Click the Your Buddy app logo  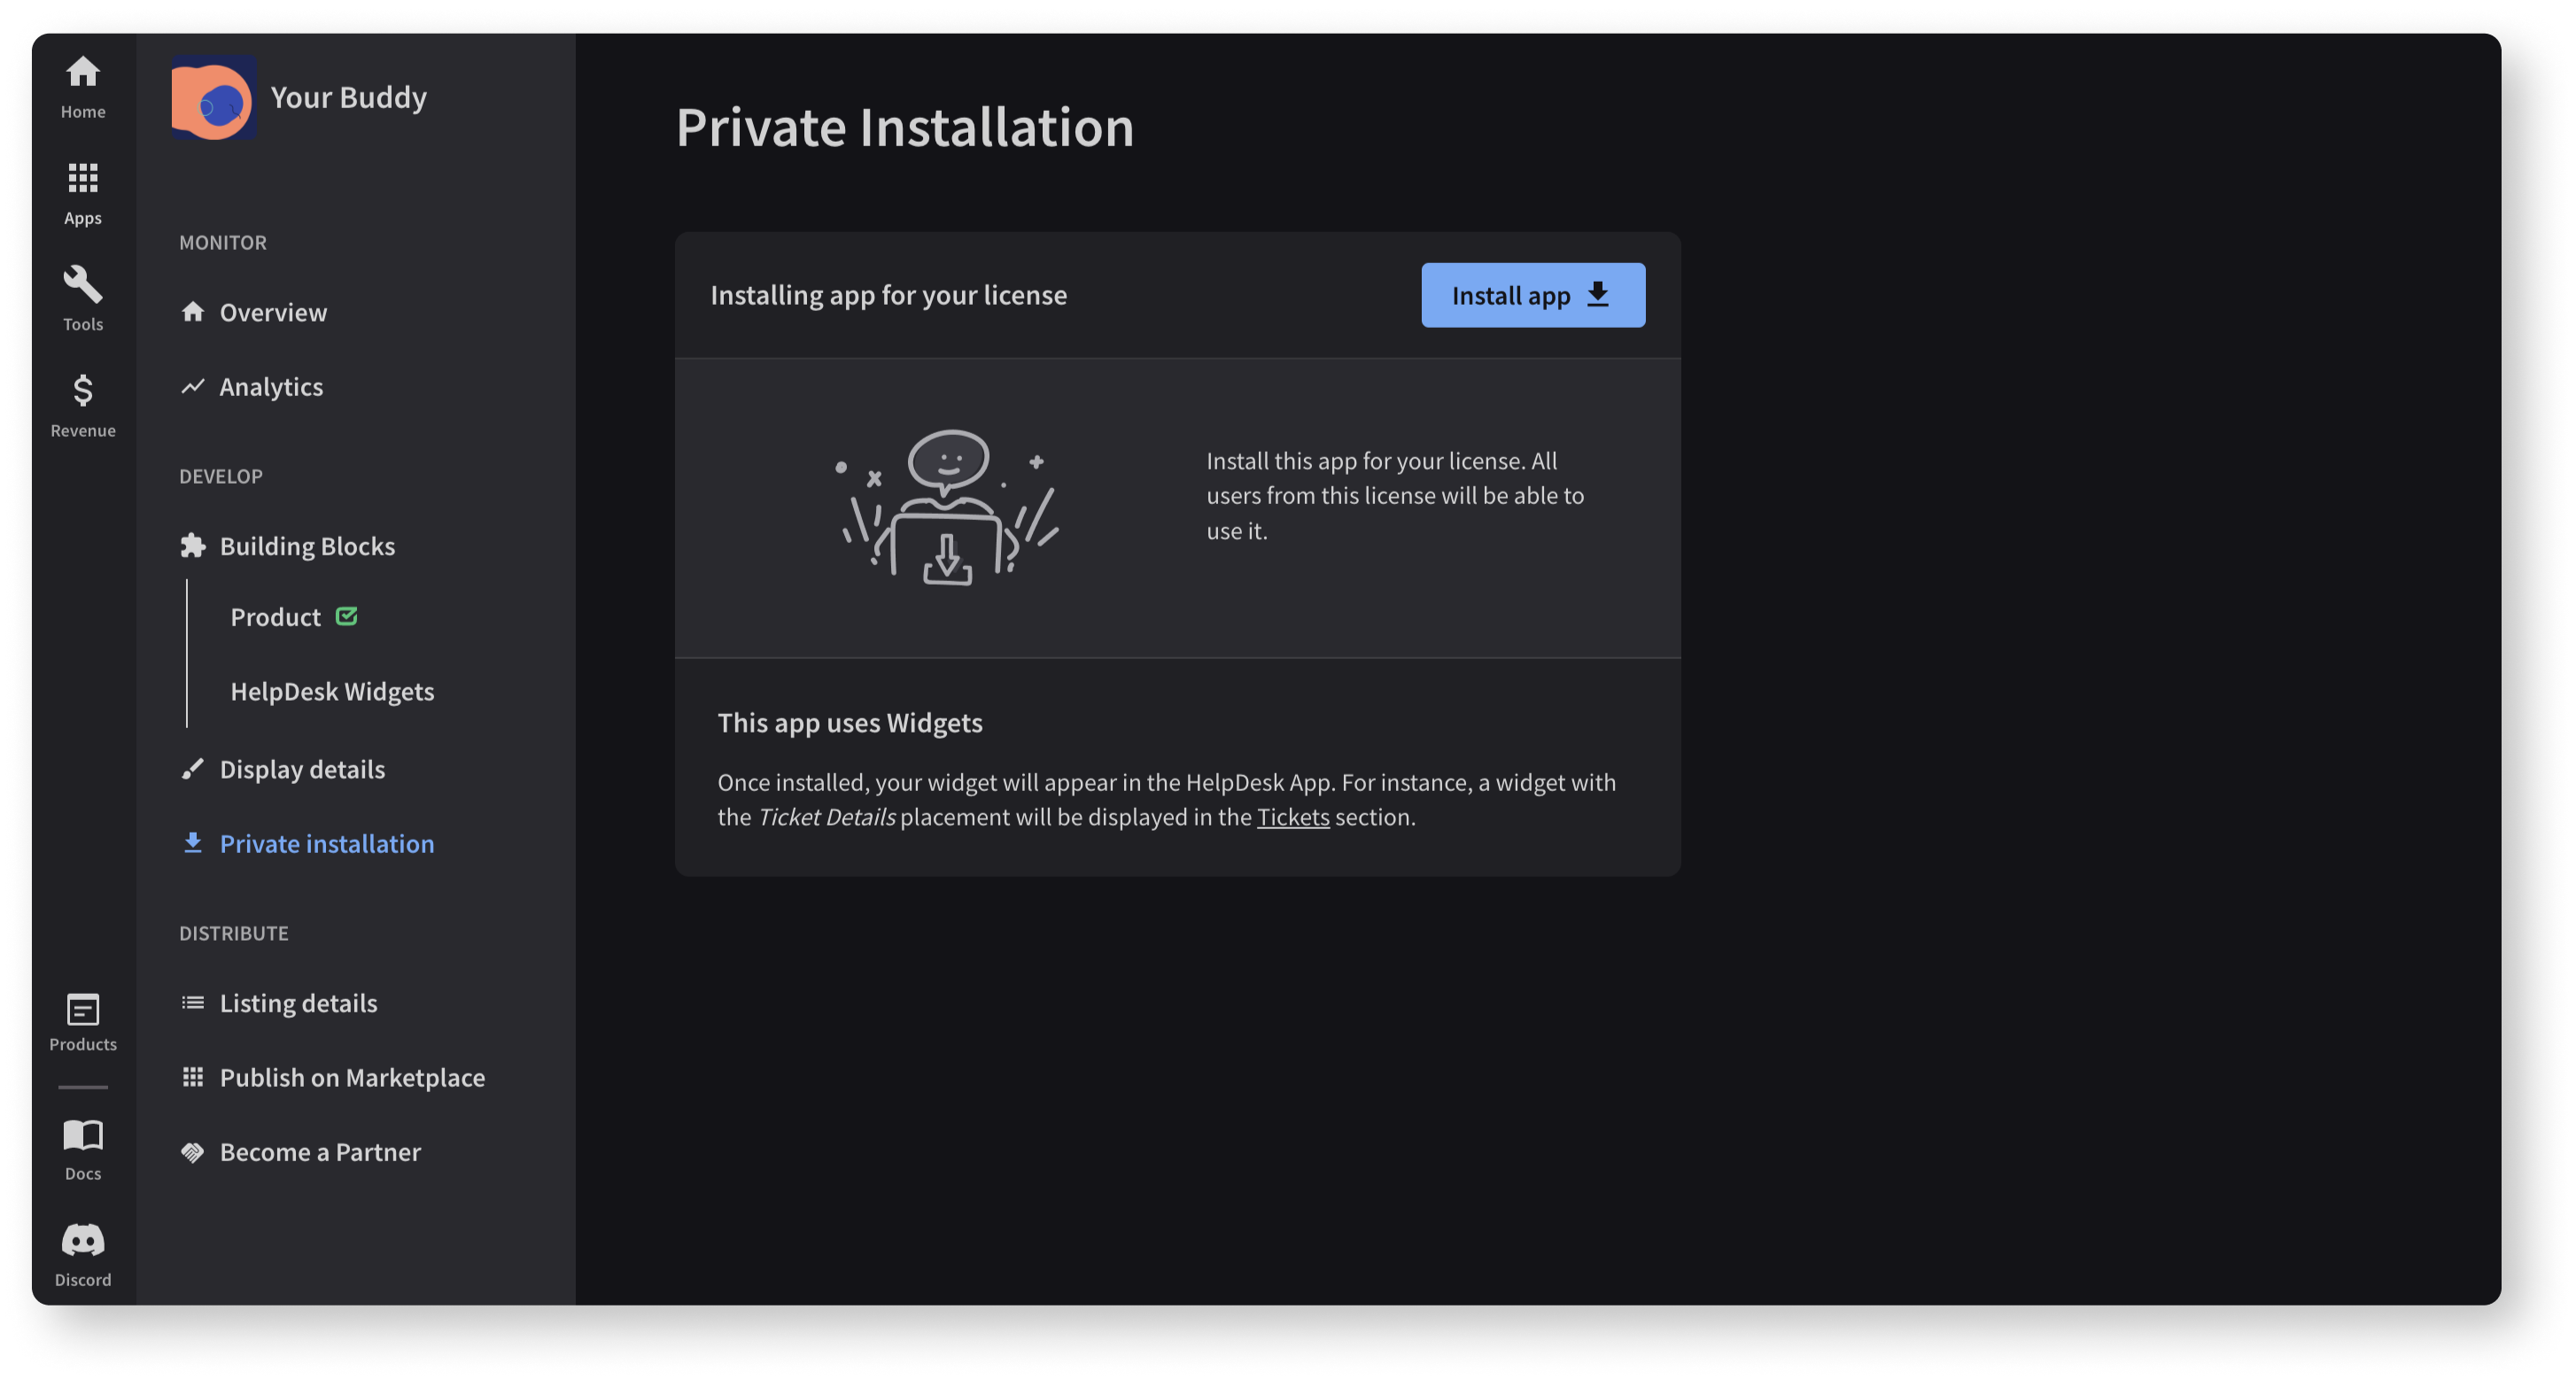pos(214,98)
